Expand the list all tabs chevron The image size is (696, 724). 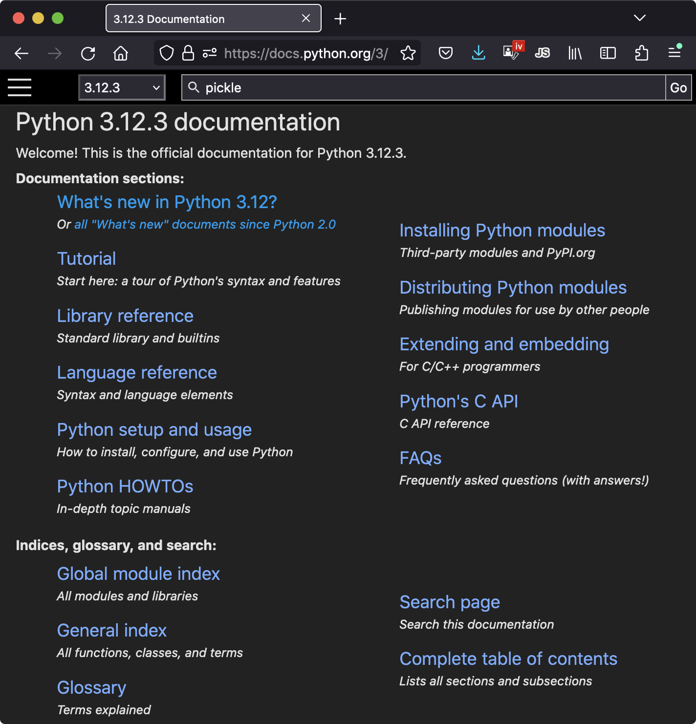click(x=639, y=18)
